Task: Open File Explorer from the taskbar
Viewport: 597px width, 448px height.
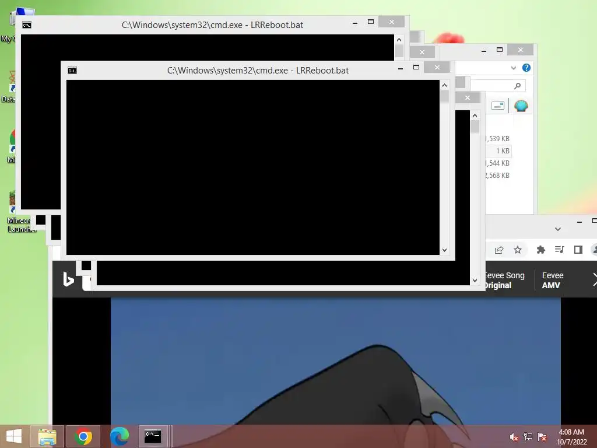Action: tap(47, 436)
